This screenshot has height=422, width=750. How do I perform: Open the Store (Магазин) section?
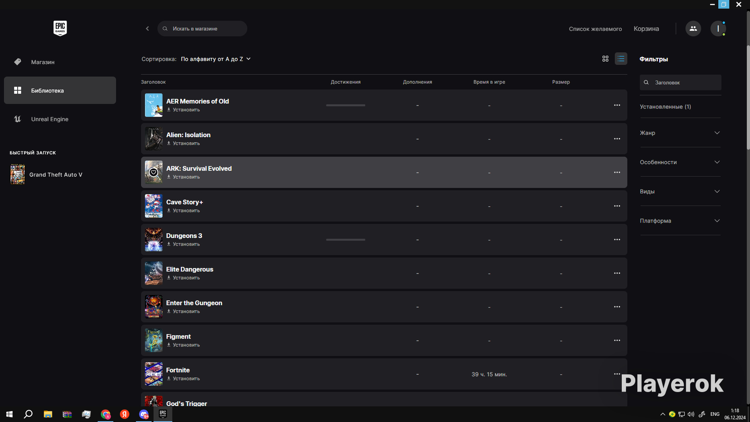(60, 62)
